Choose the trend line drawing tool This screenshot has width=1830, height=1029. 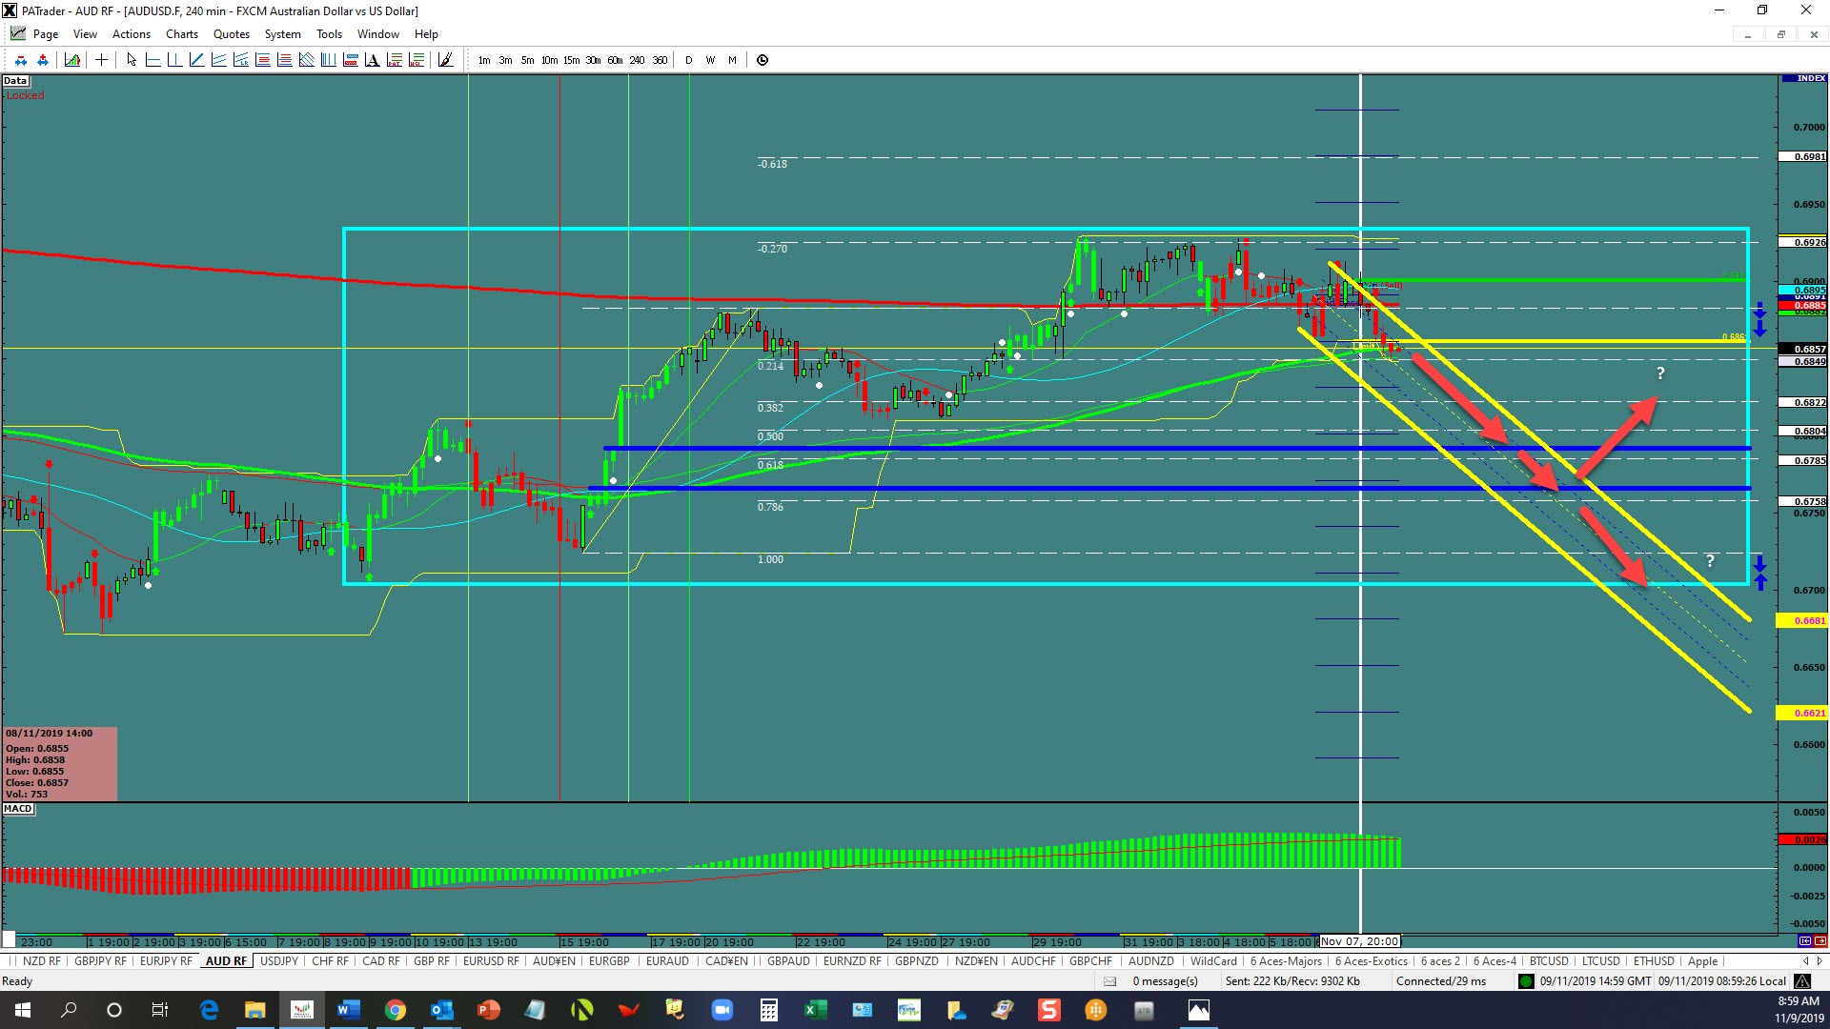[196, 60]
